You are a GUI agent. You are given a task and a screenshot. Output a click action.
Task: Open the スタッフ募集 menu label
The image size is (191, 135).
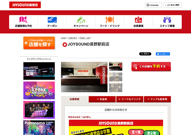[x=167, y=26]
